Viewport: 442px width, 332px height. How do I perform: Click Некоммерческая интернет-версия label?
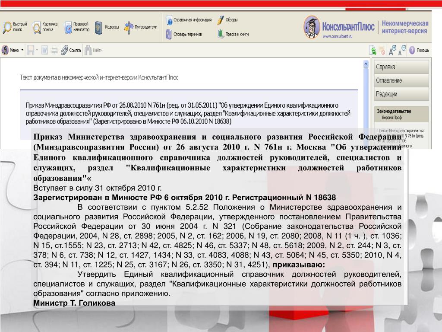pos(405,27)
